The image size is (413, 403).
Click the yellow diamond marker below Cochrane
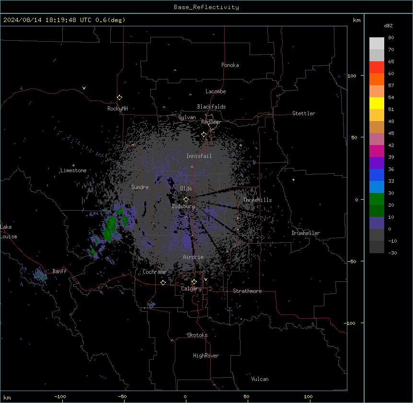click(163, 282)
